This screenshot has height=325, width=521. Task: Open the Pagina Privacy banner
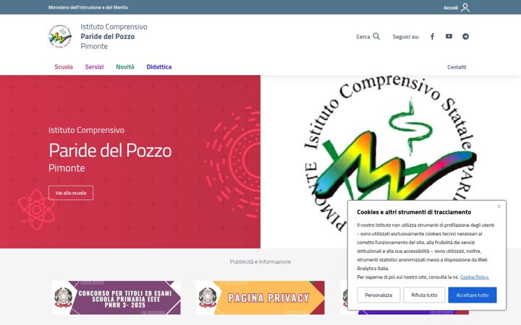tap(260, 298)
